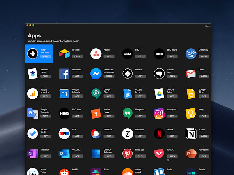Open the Dictionary app via OPEN
Image resolution: width=234 pixels, height=175 pixels.
[204, 56]
